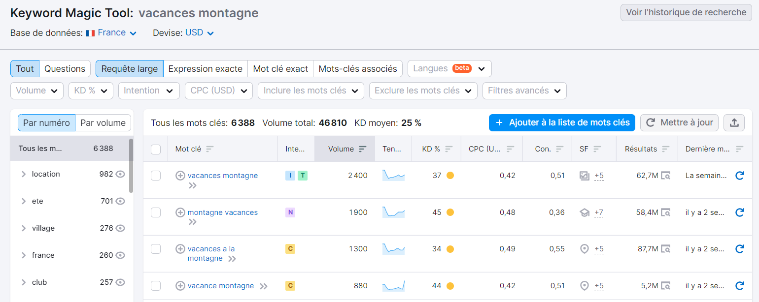Open the Langues beta dropdown
Screen dimensions: 759x302
pyautogui.click(x=449, y=69)
